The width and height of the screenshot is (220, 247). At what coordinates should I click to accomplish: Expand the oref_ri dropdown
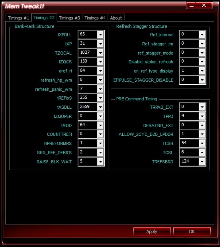100,71
